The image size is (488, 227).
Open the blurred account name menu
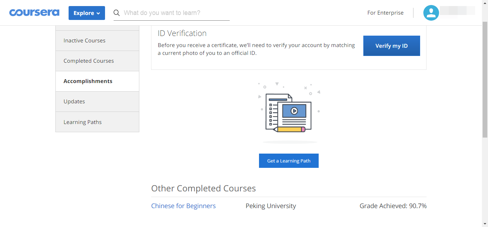[458, 11]
